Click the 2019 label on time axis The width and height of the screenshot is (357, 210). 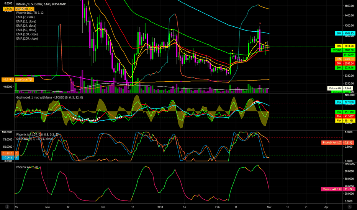pos(160,207)
